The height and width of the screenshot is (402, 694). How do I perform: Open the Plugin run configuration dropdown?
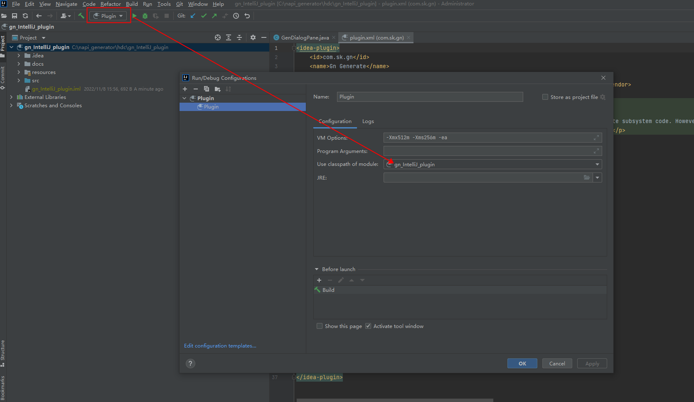click(x=108, y=16)
